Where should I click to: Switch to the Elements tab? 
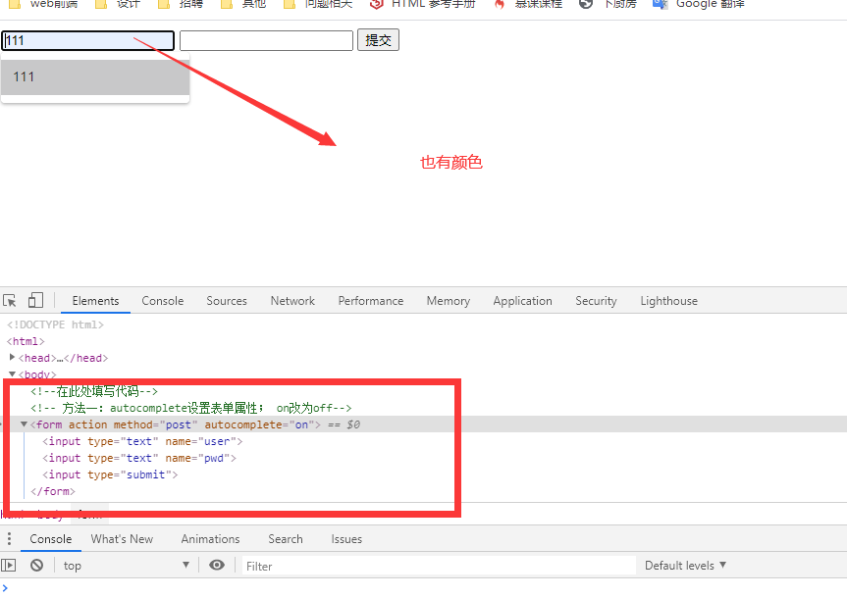95,301
